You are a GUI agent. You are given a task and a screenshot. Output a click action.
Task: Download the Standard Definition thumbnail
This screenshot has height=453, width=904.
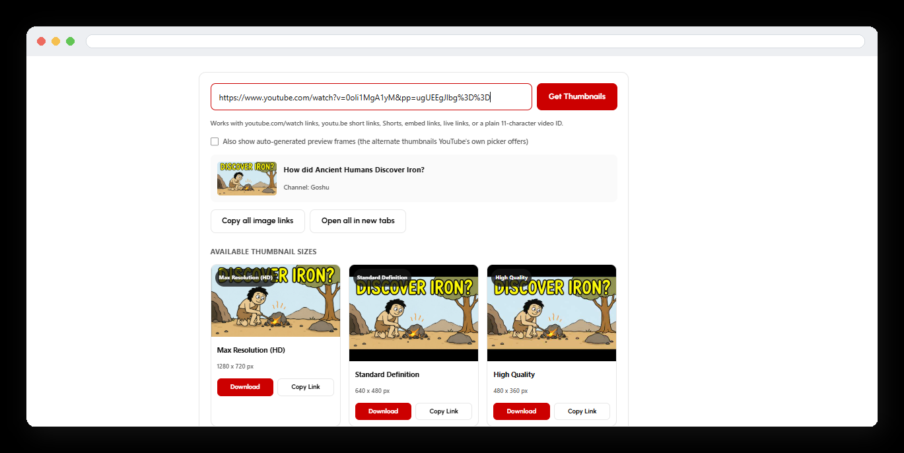coord(383,411)
